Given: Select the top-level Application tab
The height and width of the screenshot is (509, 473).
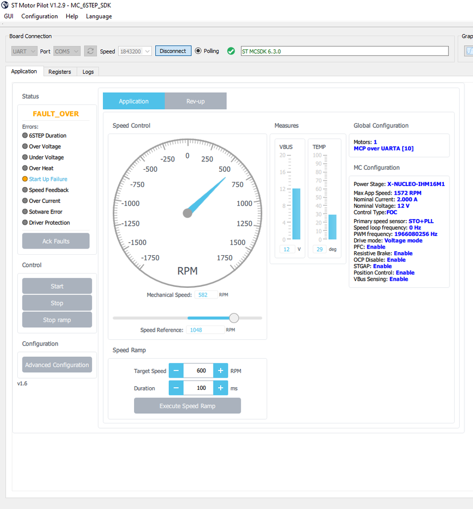Looking at the screenshot, I should pos(24,71).
